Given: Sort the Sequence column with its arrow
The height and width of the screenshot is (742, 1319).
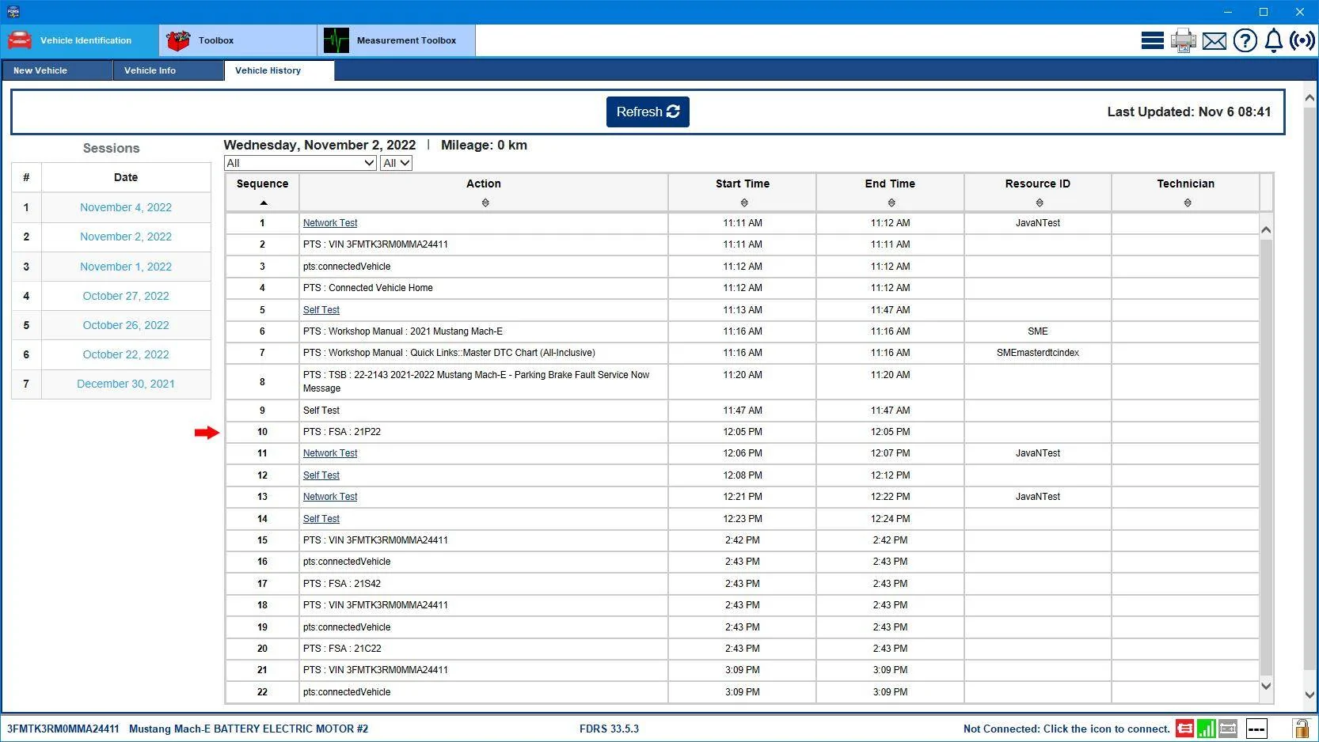Looking at the screenshot, I should [x=264, y=203].
